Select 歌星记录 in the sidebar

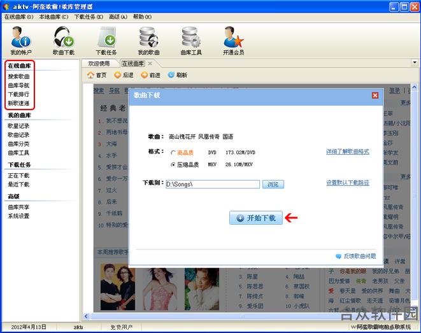click(x=18, y=126)
